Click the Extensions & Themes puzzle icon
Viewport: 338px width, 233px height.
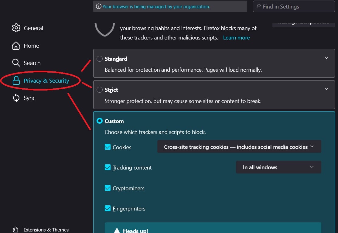[16, 230]
